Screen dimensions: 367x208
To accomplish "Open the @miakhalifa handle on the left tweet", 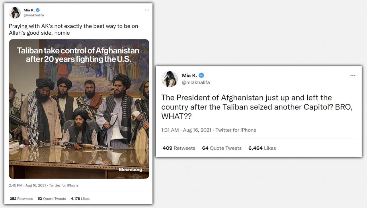I will point(34,15).
